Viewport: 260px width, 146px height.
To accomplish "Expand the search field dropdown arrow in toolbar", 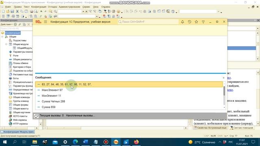I will (83, 11).
